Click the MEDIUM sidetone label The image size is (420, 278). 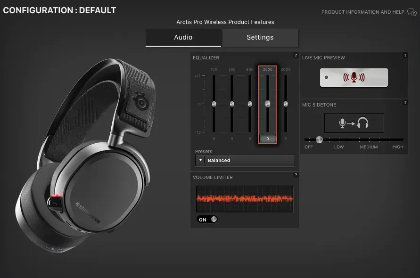[369, 147]
